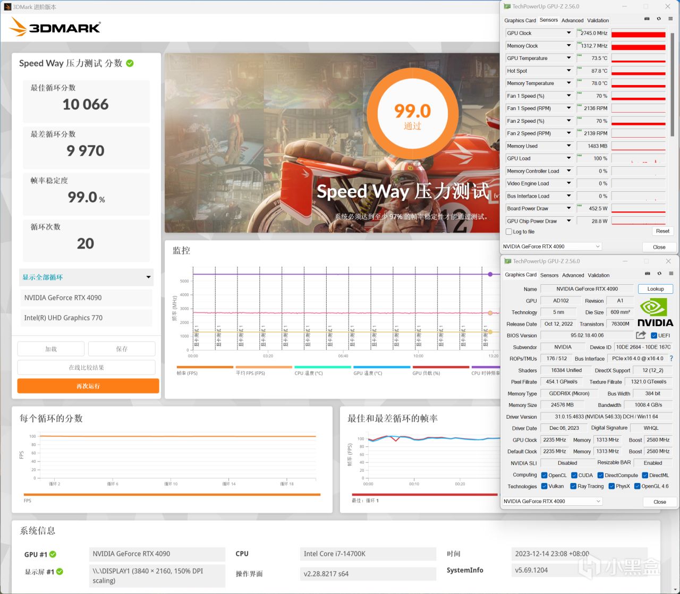Open Validation tab in top GPU-Z window
Viewport: 680px width, 594px height.
tap(598, 20)
